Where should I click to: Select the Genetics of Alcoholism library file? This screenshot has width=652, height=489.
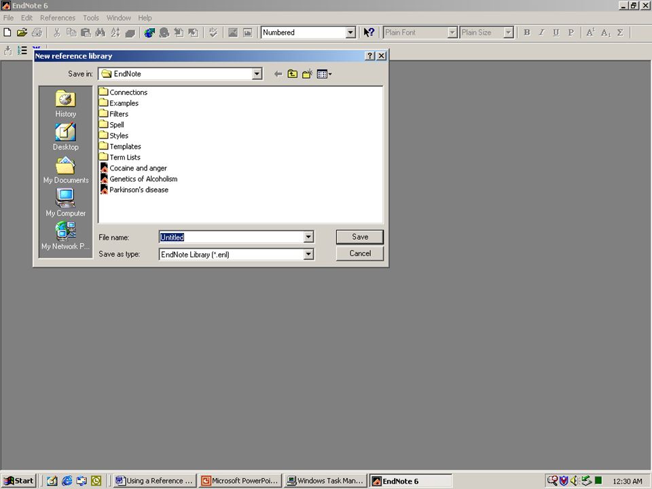pyautogui.click(x=139, y=179)
